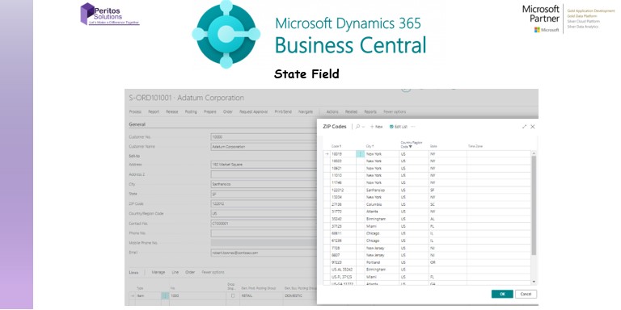
Task: Click the Email field
Action: point(264,253)
